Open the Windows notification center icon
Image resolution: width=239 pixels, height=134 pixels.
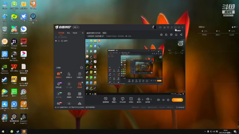235,132
